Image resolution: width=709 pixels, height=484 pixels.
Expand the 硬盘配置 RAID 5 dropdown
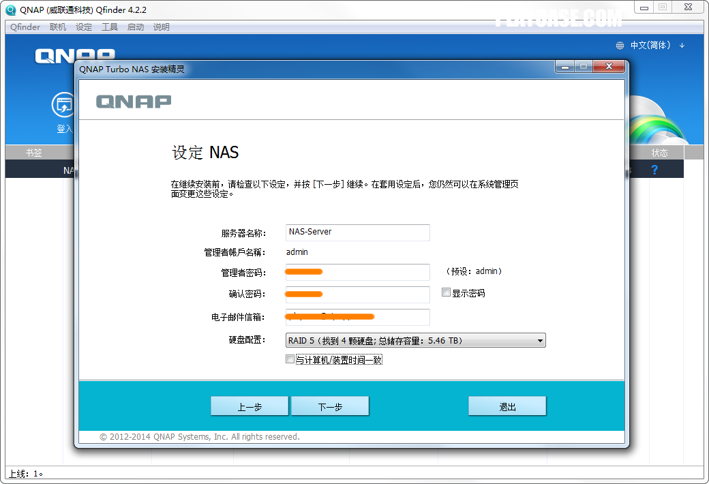416,340
